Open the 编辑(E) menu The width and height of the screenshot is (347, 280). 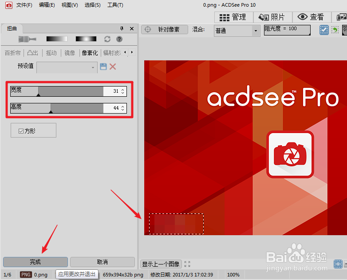click(47, 5)
